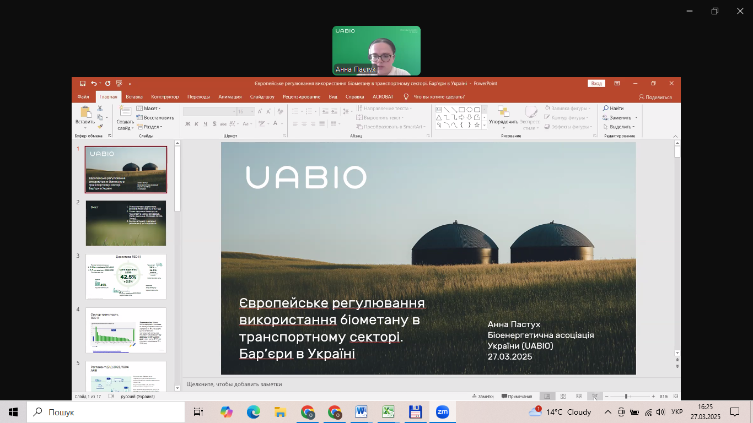
Task: Click the Redo (repeat) arrow icon
Action: click(x=107, y=84)
